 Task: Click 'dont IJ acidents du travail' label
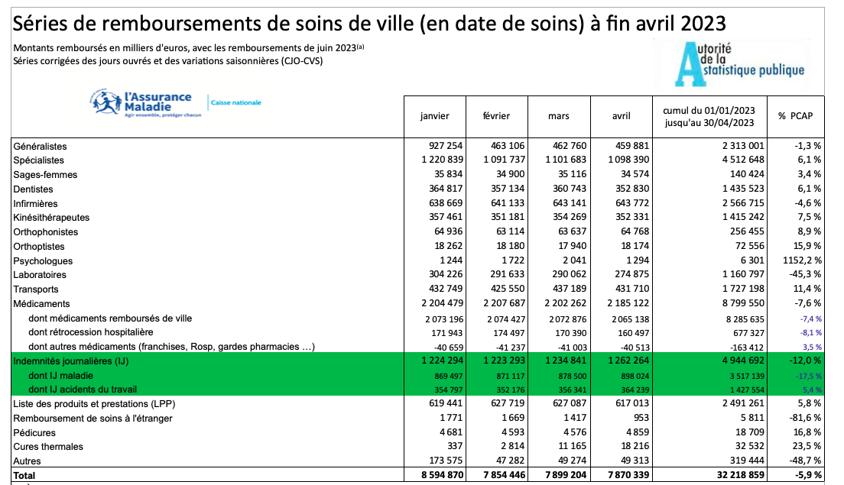[x=83, y=390]
